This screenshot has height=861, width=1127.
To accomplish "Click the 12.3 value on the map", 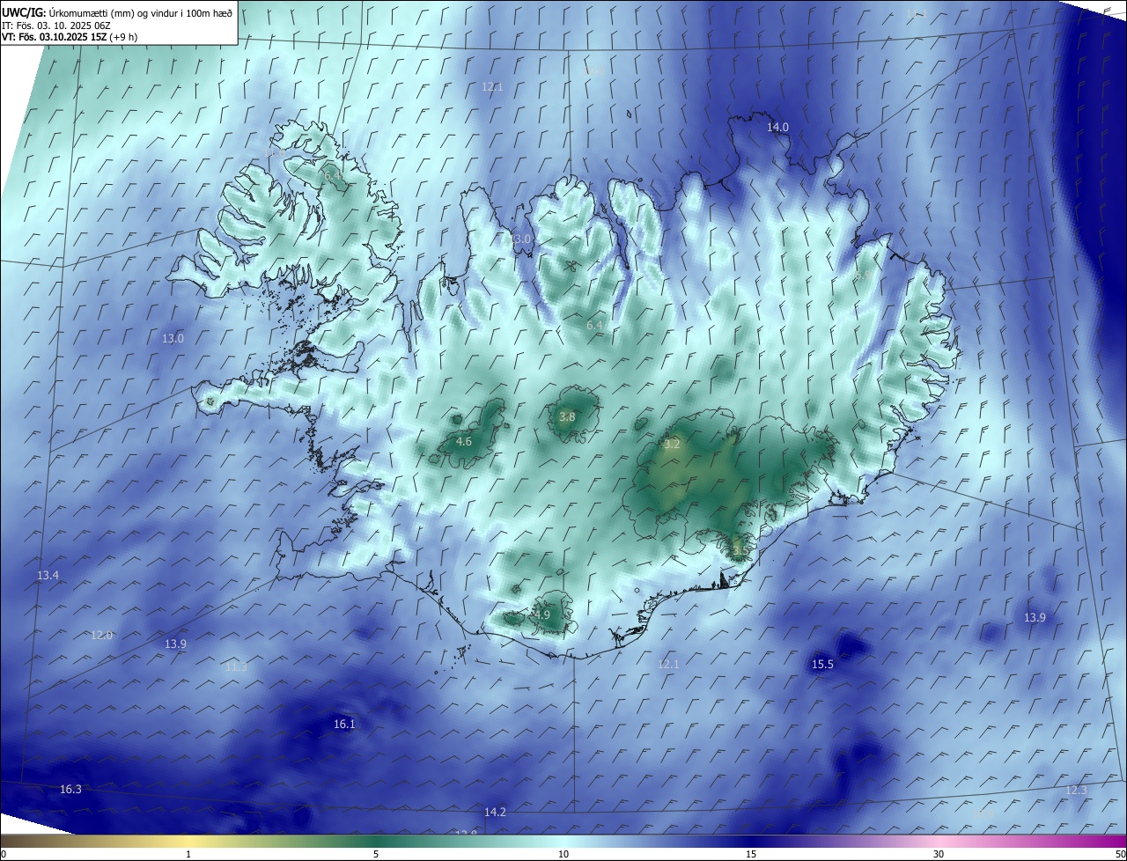I will pyautogui.click(x=1076, y=790).
